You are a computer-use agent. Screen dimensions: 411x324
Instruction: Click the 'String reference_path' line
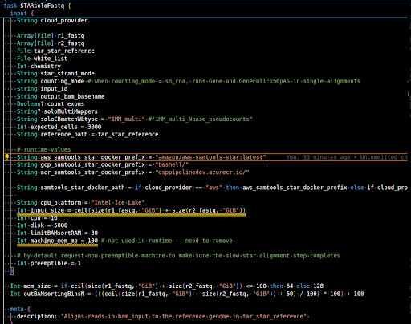(87, 134)
